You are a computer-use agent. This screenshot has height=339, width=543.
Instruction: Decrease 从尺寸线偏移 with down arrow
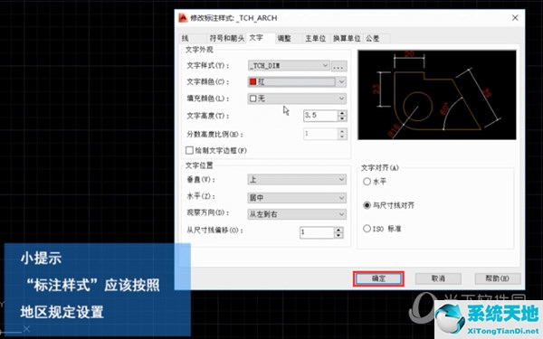click(x=338, y=235)
